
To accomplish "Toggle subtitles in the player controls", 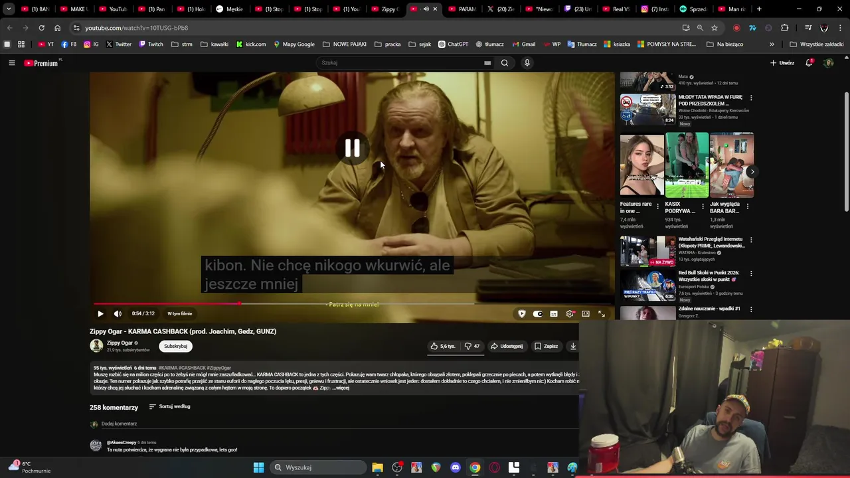I will (554, 313).
